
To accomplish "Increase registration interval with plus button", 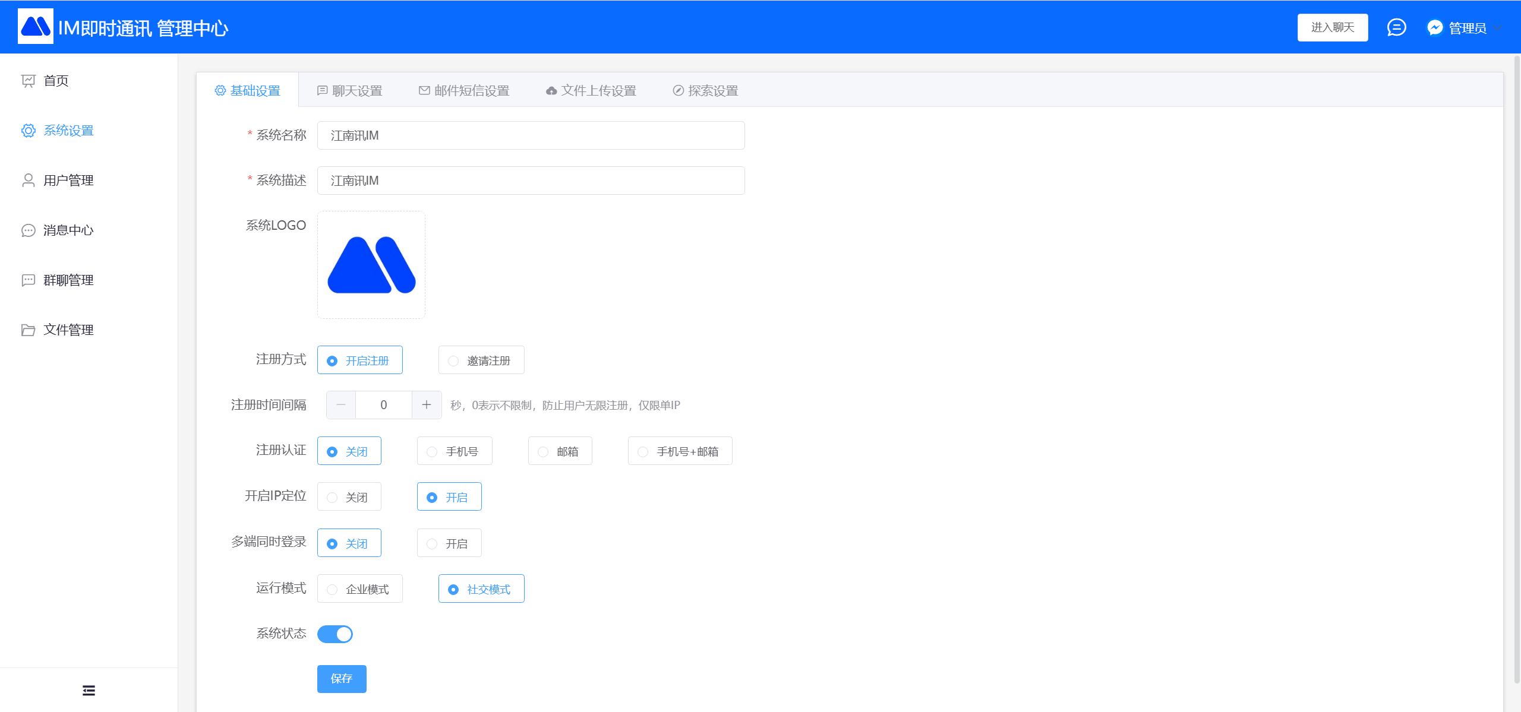I will pos(427,405).
